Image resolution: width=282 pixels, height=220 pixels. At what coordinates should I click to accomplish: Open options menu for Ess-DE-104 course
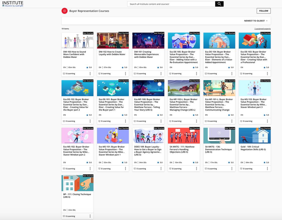(232, 73)
